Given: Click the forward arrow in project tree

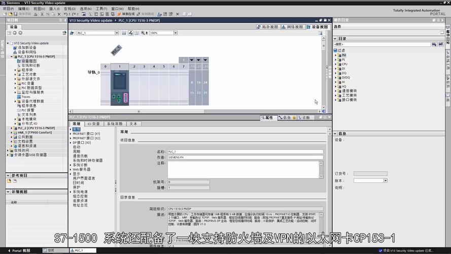Looking at the screenshot, I should coord(20,33).
